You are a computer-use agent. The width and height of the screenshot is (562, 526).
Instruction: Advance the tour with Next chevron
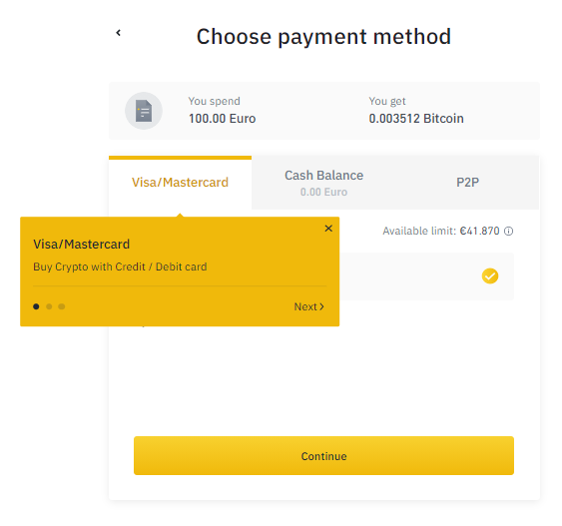point(309,306)
